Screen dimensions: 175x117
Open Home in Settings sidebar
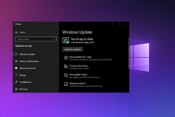tap(22, 32)
